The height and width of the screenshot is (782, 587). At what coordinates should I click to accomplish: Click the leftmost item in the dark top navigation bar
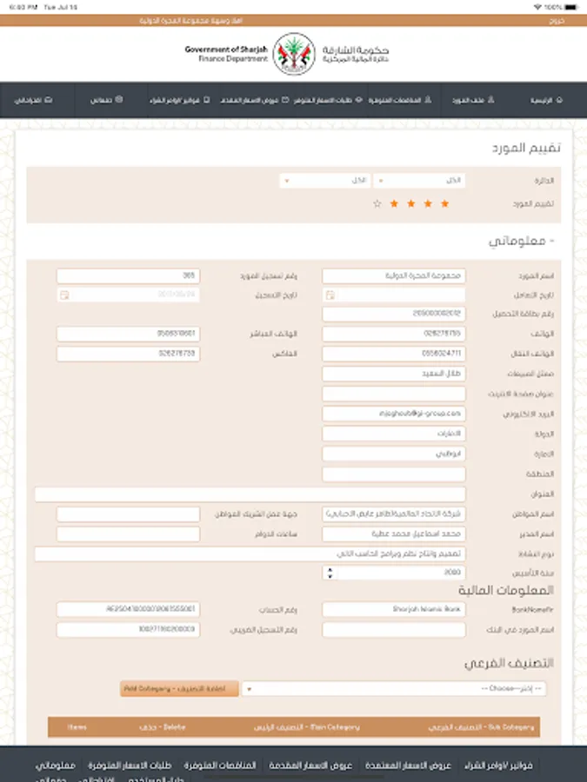[33, 100]
